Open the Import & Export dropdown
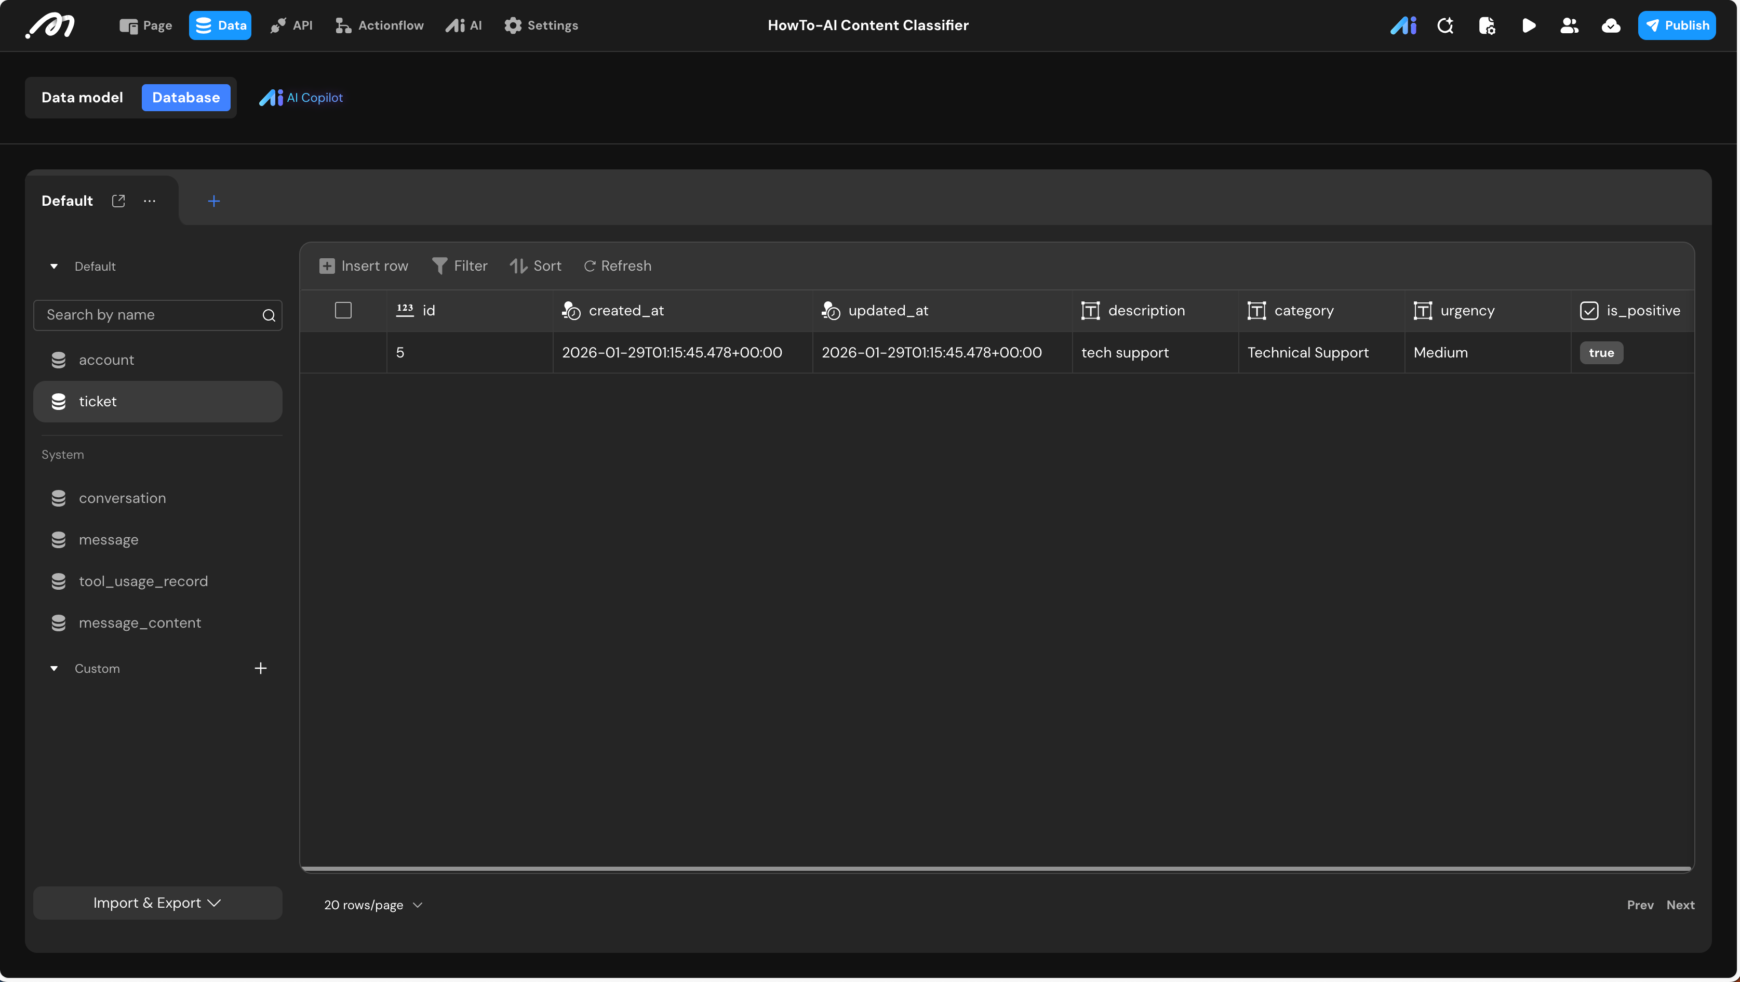Image resolution: width=1740 pixels, height=982 pixels. tap(157, 903)
